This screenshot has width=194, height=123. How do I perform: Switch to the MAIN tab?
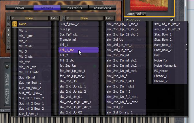[x=19, y=8]
